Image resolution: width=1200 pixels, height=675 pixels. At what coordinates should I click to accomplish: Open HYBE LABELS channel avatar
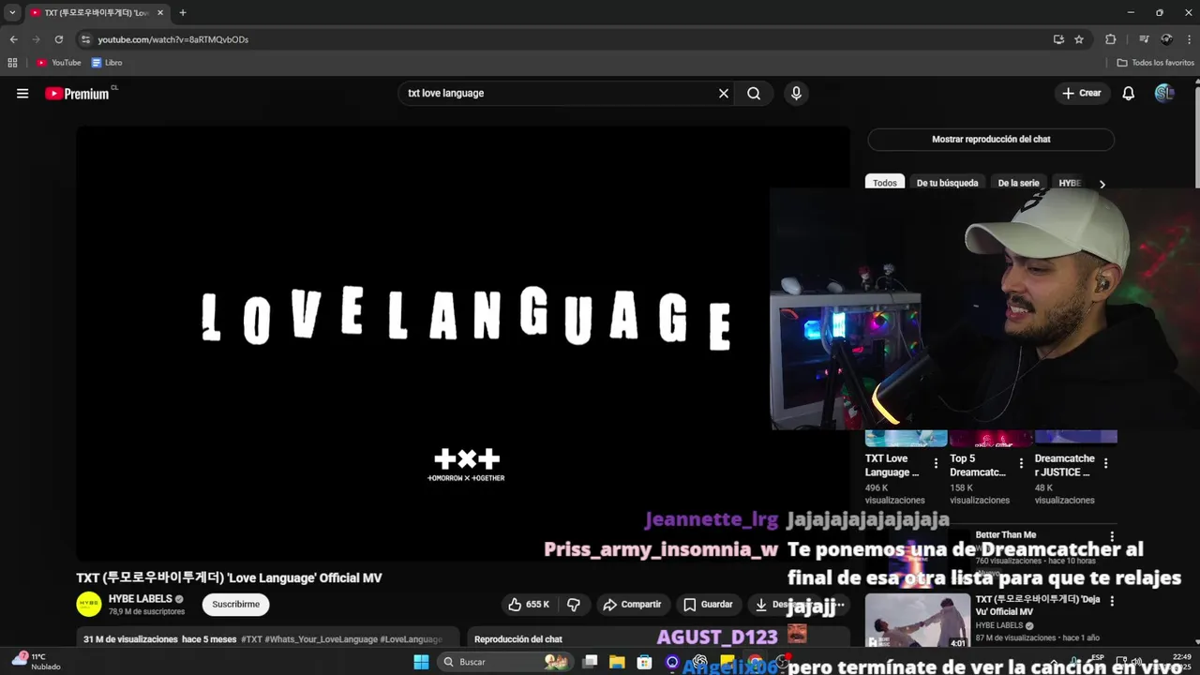tap(89, 605)
